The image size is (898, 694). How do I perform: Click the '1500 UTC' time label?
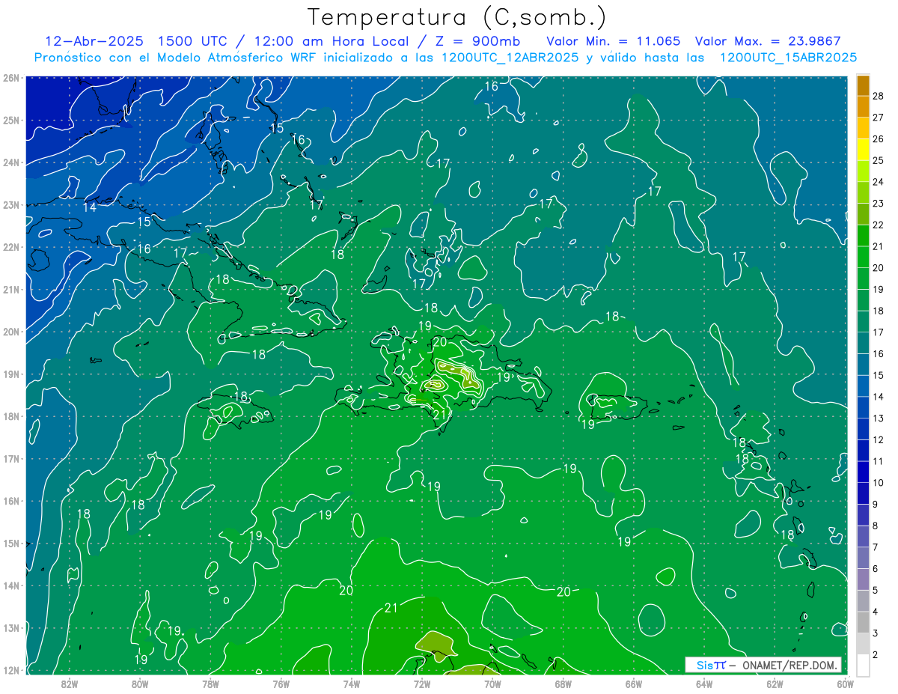point(195,41)
